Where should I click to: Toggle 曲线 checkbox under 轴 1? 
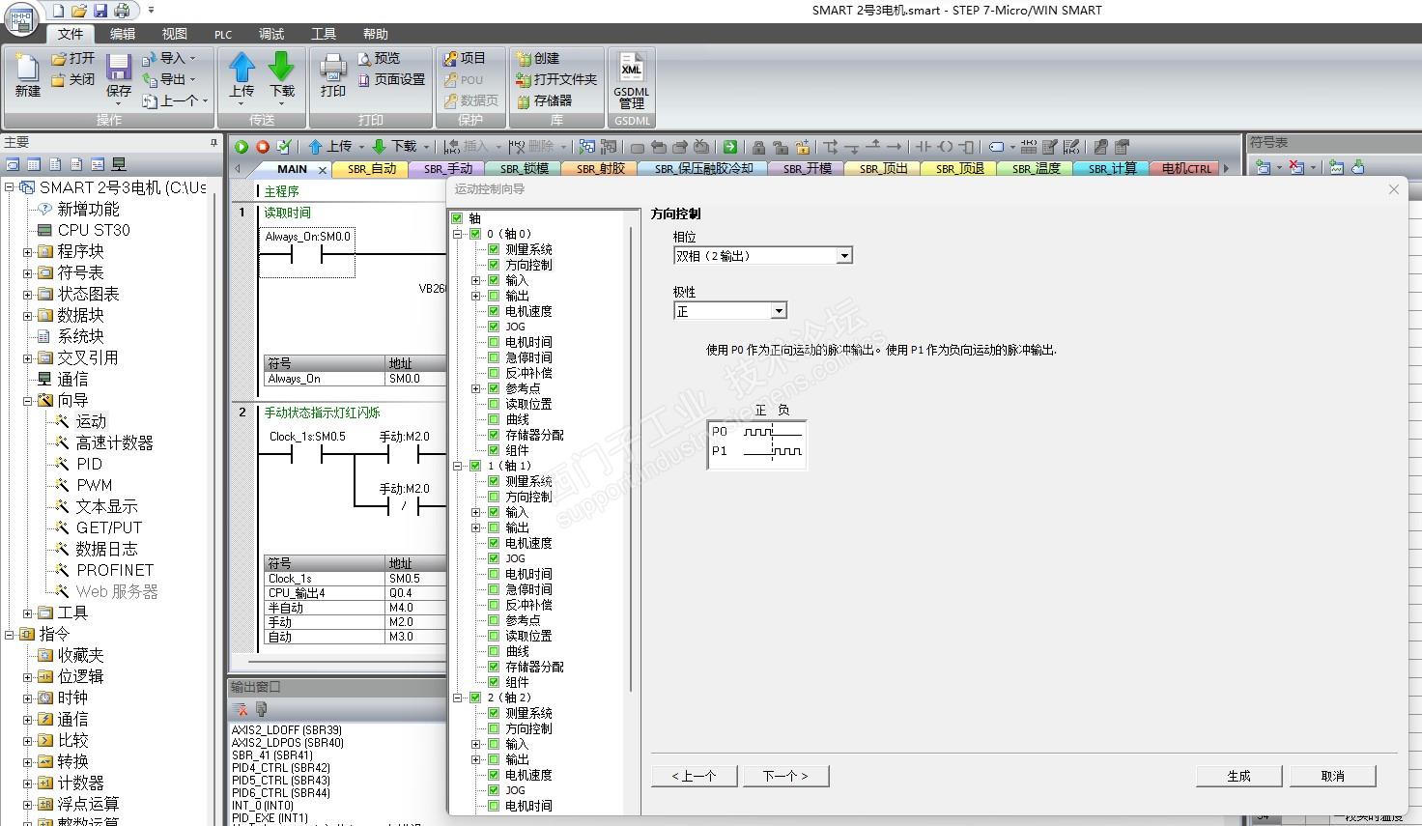pos(494,651)
